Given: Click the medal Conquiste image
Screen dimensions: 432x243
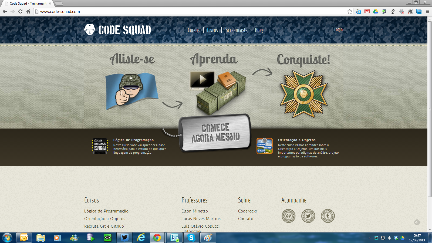Looking at the screenshot, I should click(x=304, y=94).
